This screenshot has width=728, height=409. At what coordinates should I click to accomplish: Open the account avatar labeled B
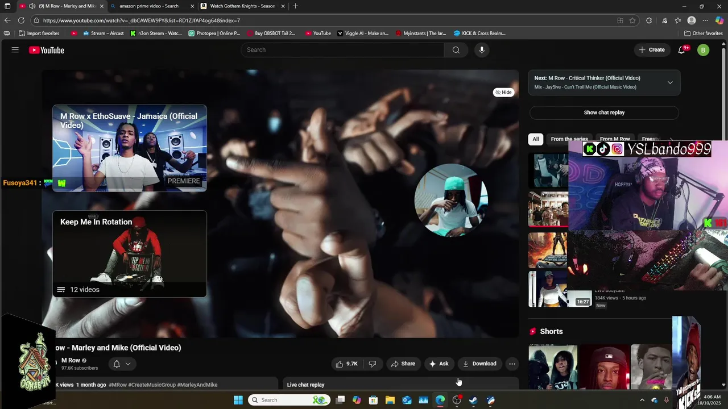703,50
